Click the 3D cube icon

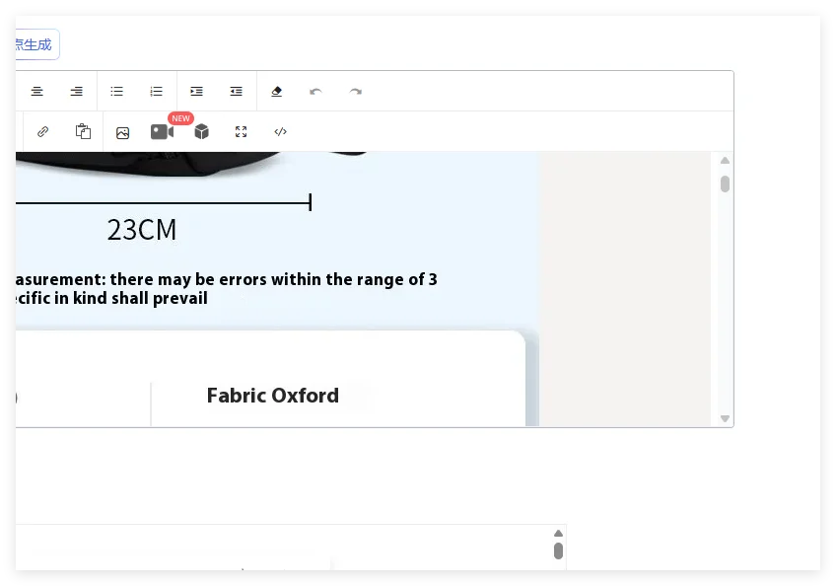click(201, 132)
